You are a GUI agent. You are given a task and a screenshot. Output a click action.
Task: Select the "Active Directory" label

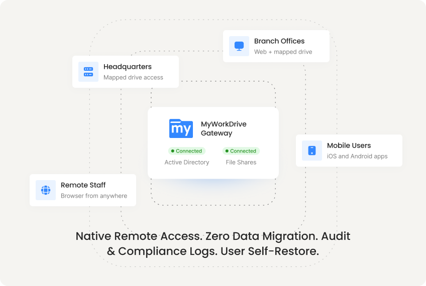(x=187, y=162)
